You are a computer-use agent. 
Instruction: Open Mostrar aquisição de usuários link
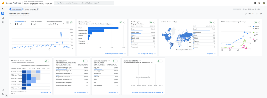[115, 54]
